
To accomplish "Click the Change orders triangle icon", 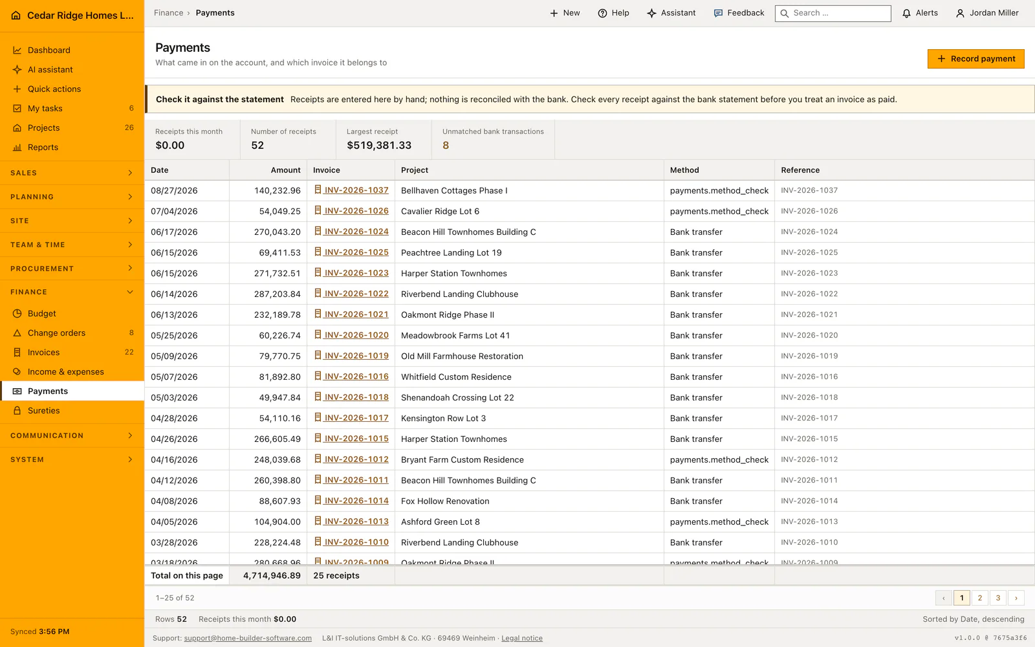I will point(17,333).
